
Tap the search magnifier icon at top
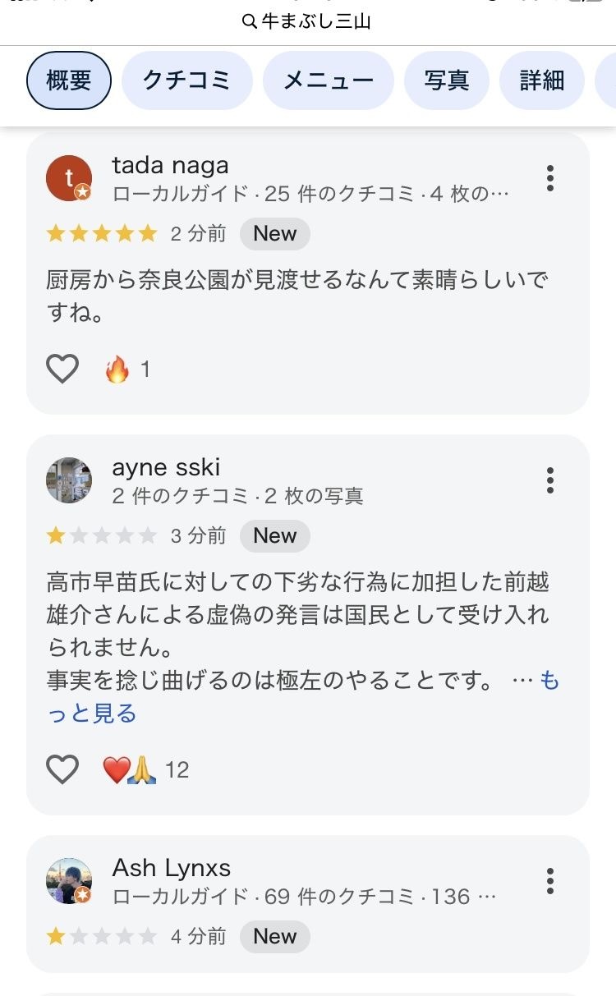pos(250,22)
